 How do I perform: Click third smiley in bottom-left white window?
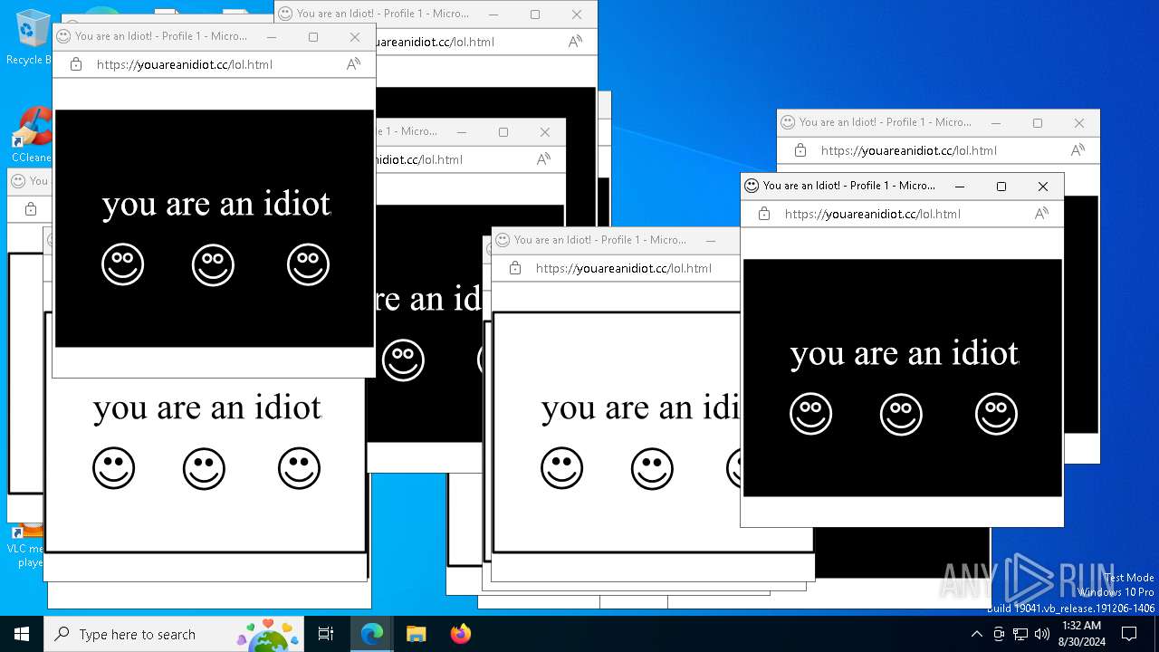299,468
